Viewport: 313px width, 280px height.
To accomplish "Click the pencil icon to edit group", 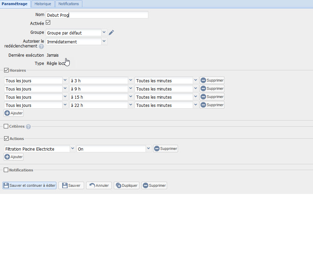I will [x=111, y=33].
